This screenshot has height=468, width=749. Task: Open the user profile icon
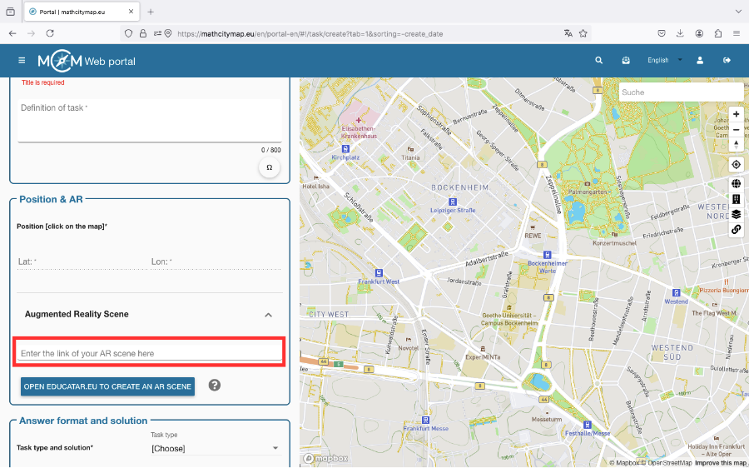point(700,61)
